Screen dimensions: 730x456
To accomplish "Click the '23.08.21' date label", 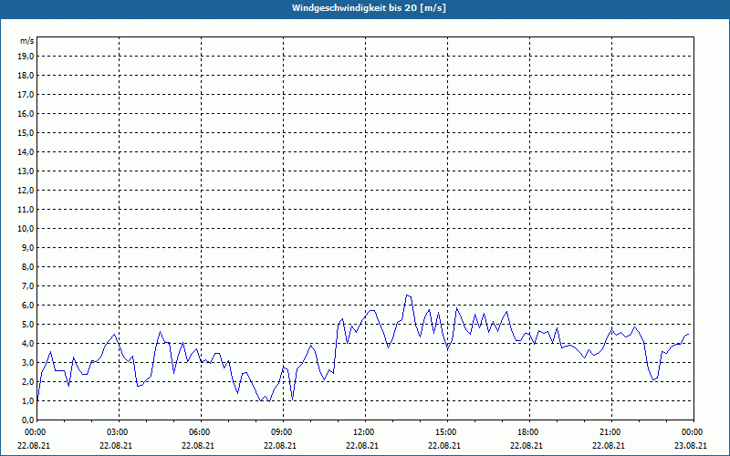I will (691, 446).
